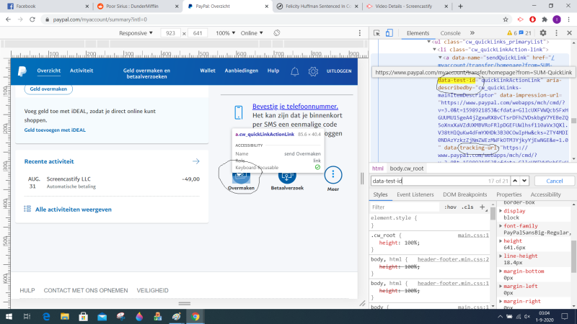This screenshot has height=324, width=577.
Task: Click the Meer three-dots icon
Action: point(332,174)
